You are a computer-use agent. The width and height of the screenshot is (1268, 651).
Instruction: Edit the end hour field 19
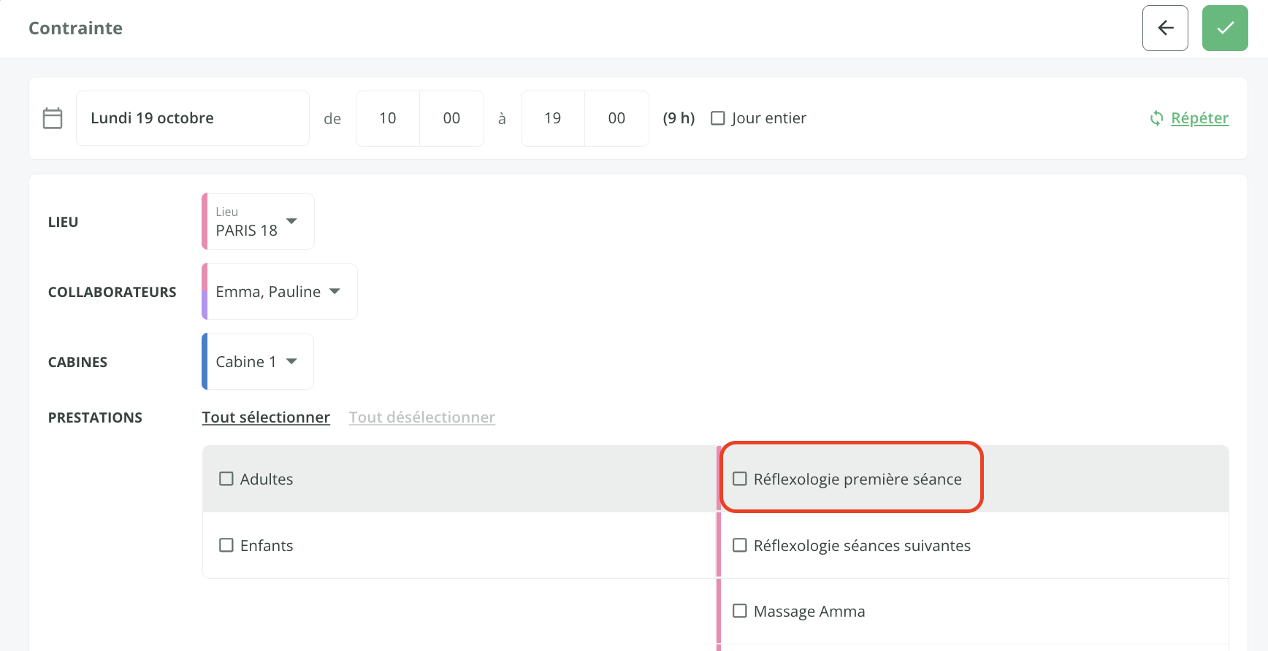tap(553, 118)
